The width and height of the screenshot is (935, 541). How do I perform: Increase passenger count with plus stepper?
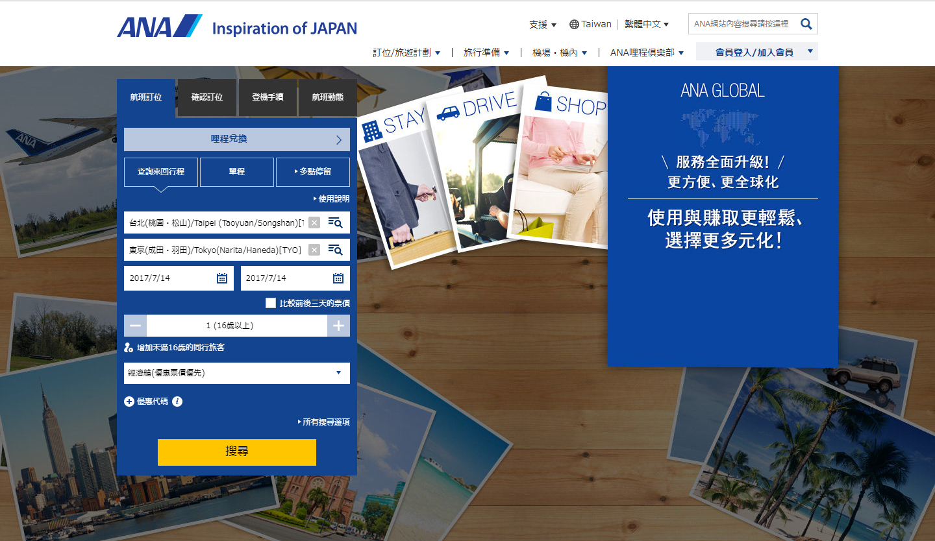pos(338,326)
